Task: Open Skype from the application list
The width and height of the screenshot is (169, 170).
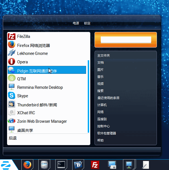Action: pos(47,96)
